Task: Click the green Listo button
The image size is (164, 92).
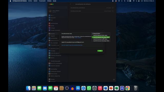Action: 100,51
